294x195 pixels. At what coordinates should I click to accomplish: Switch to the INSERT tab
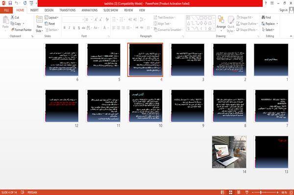coord(34,10)
